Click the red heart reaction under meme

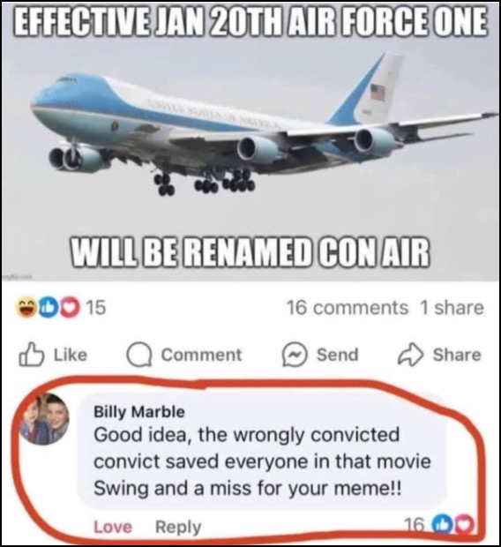click(x=70, y=308)
